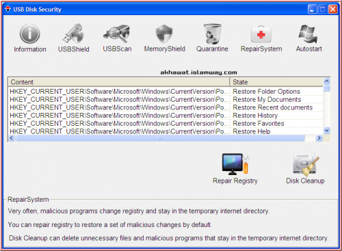Select the Restore Folder Options row
Image resolution: width=342 pixels, height=251 pixels.
[x=166, y=92]
